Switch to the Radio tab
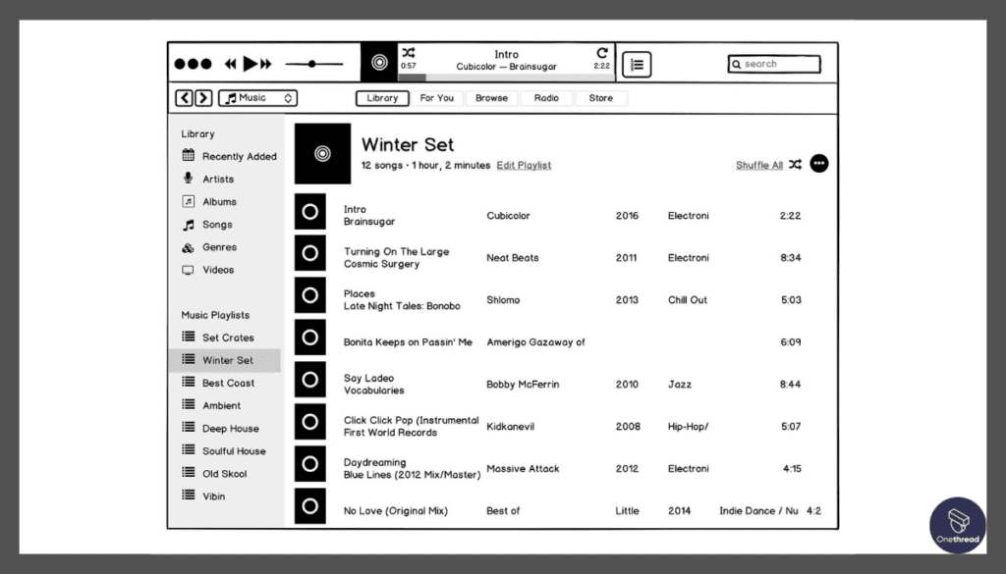Viewport: 1006px width, 574px height. 546,98
